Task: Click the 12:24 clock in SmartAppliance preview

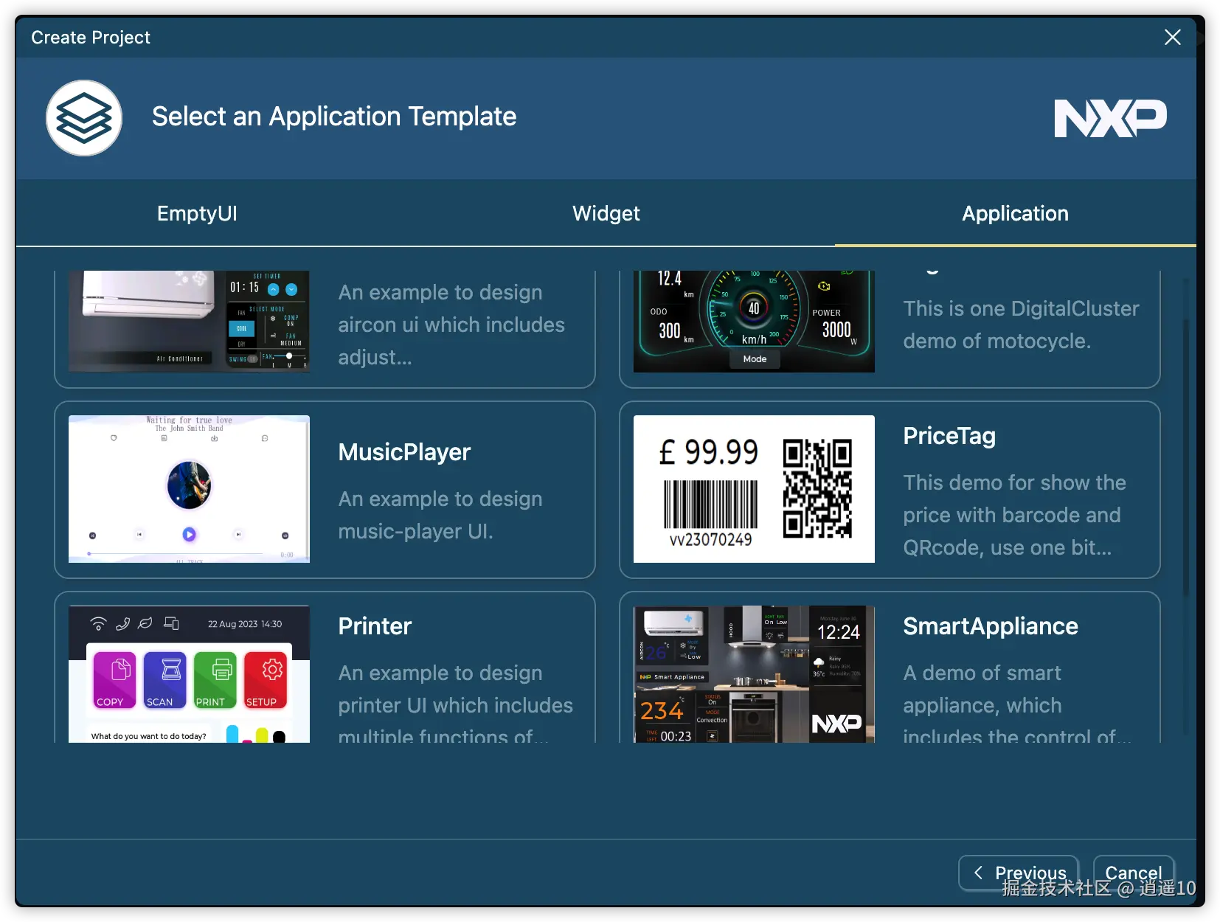Action: point(839,632)
